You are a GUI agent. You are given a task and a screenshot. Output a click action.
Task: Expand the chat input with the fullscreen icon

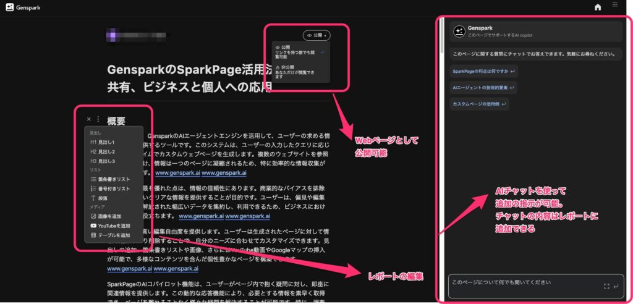(606, 286)
